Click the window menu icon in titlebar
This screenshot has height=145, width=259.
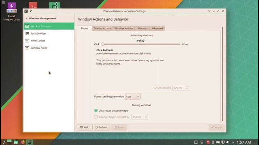[x=26, y=11]
